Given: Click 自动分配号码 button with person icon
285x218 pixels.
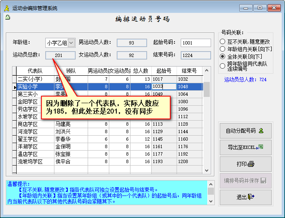Looking at the screenshot, I should (x=245, y=131).
